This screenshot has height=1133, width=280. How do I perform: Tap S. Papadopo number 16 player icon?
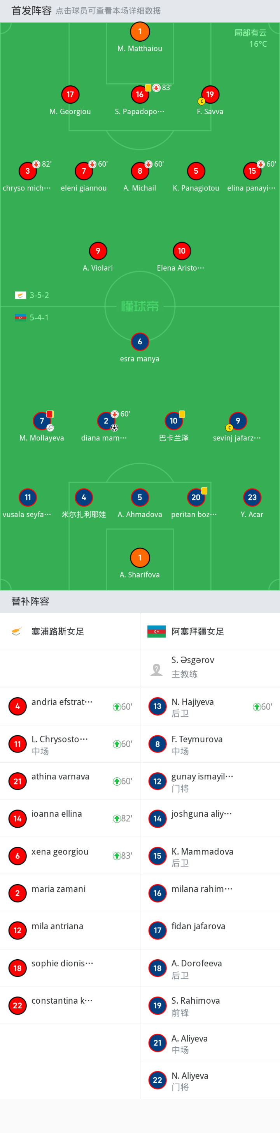[x=140, y=95]
